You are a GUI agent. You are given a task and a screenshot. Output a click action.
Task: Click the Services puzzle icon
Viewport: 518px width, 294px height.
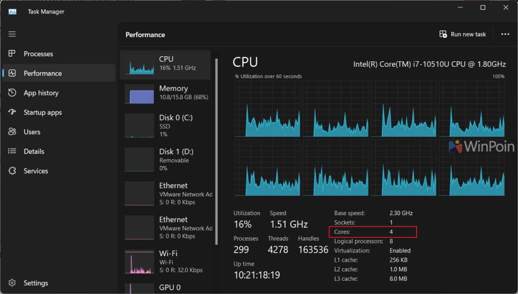(x=13, y=171)
